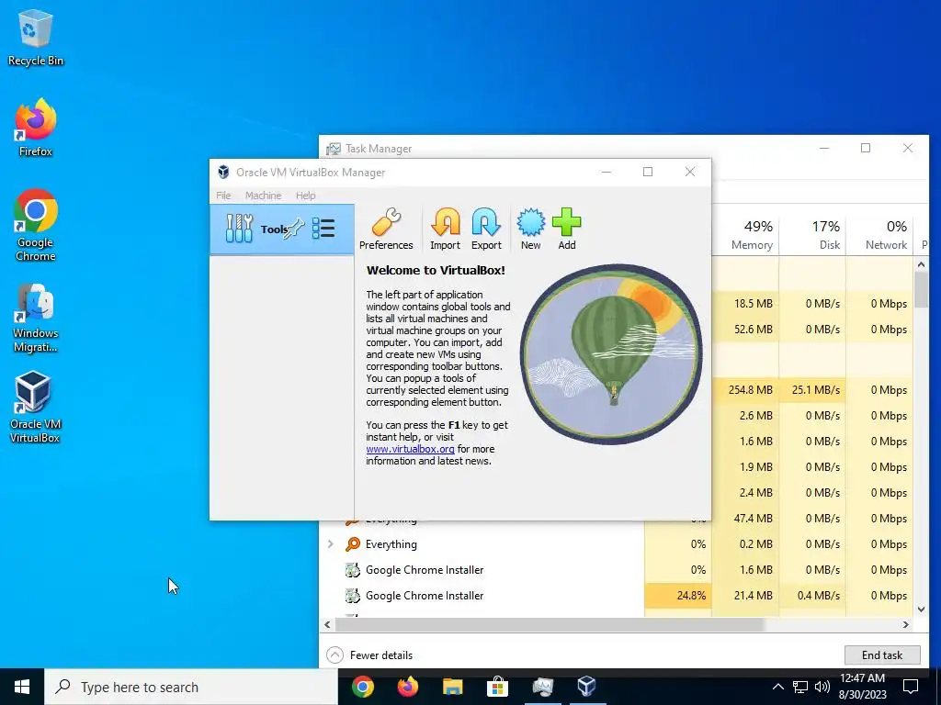Open the www.virtualbox.org link

click(411, 449)
